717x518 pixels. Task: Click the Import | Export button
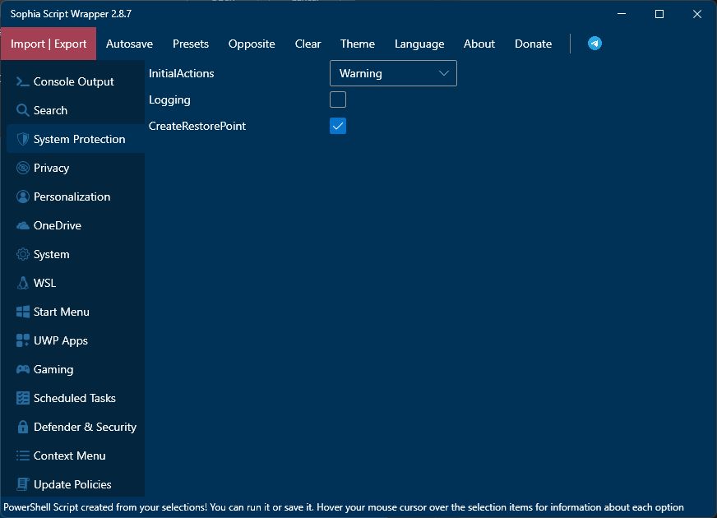[49, 44]
